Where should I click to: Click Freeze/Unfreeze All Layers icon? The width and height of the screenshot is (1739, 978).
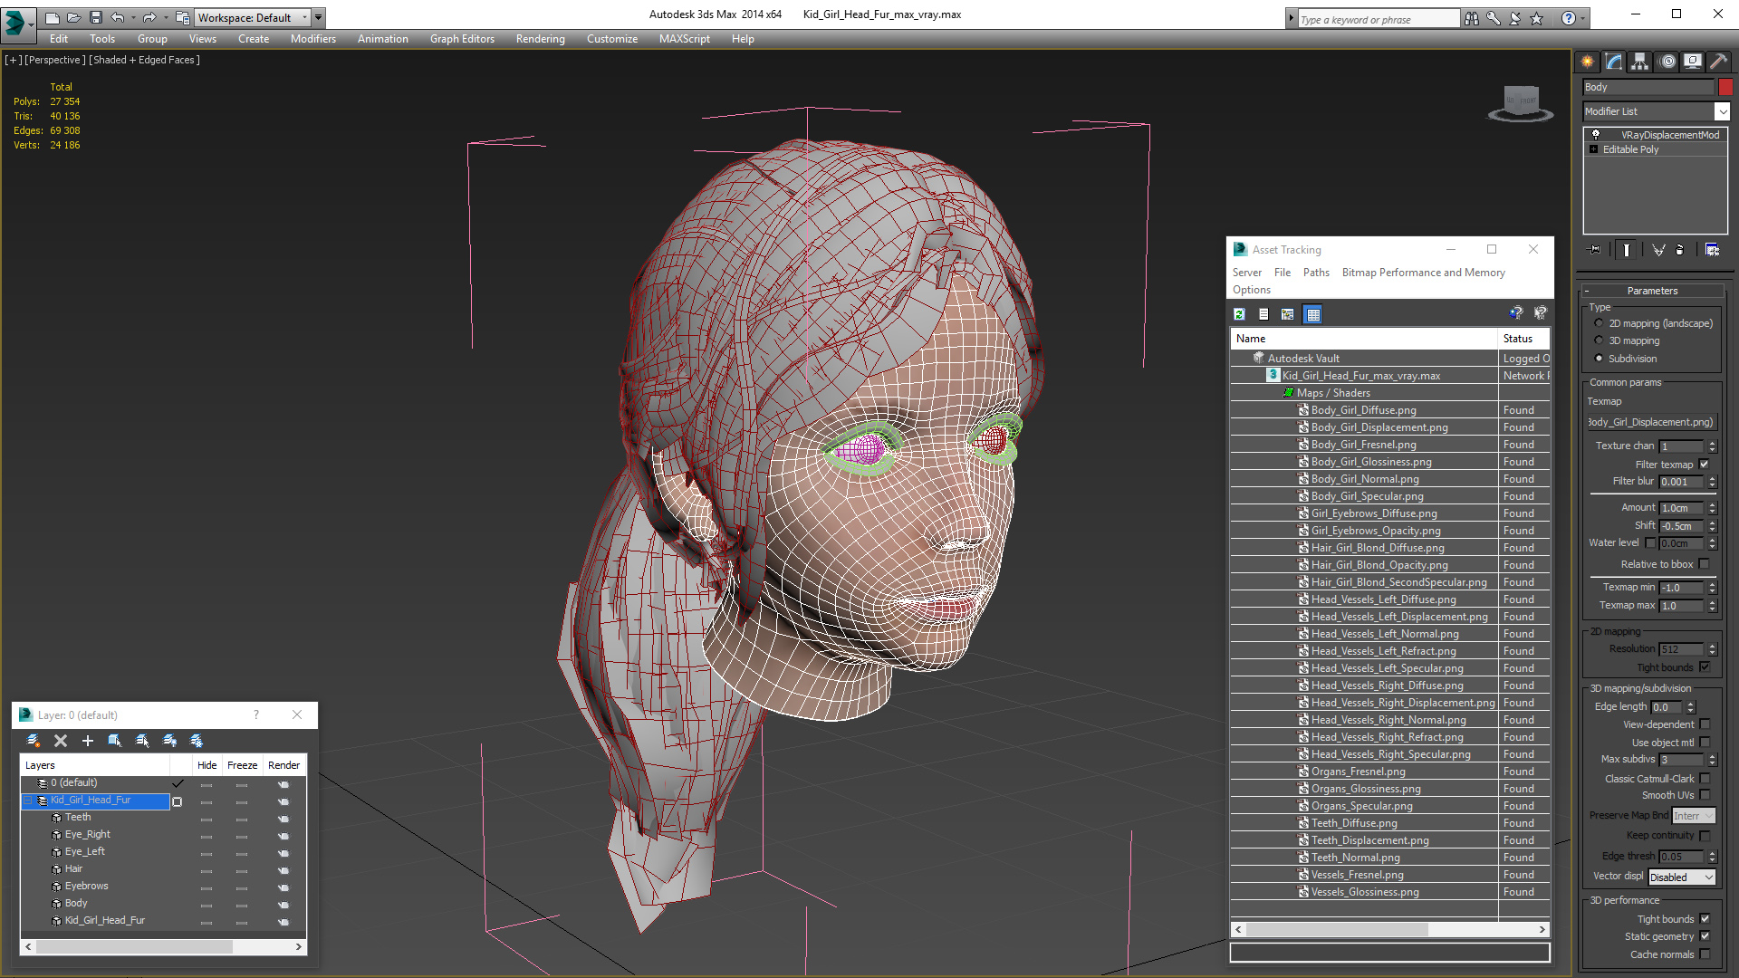(197, 741)
